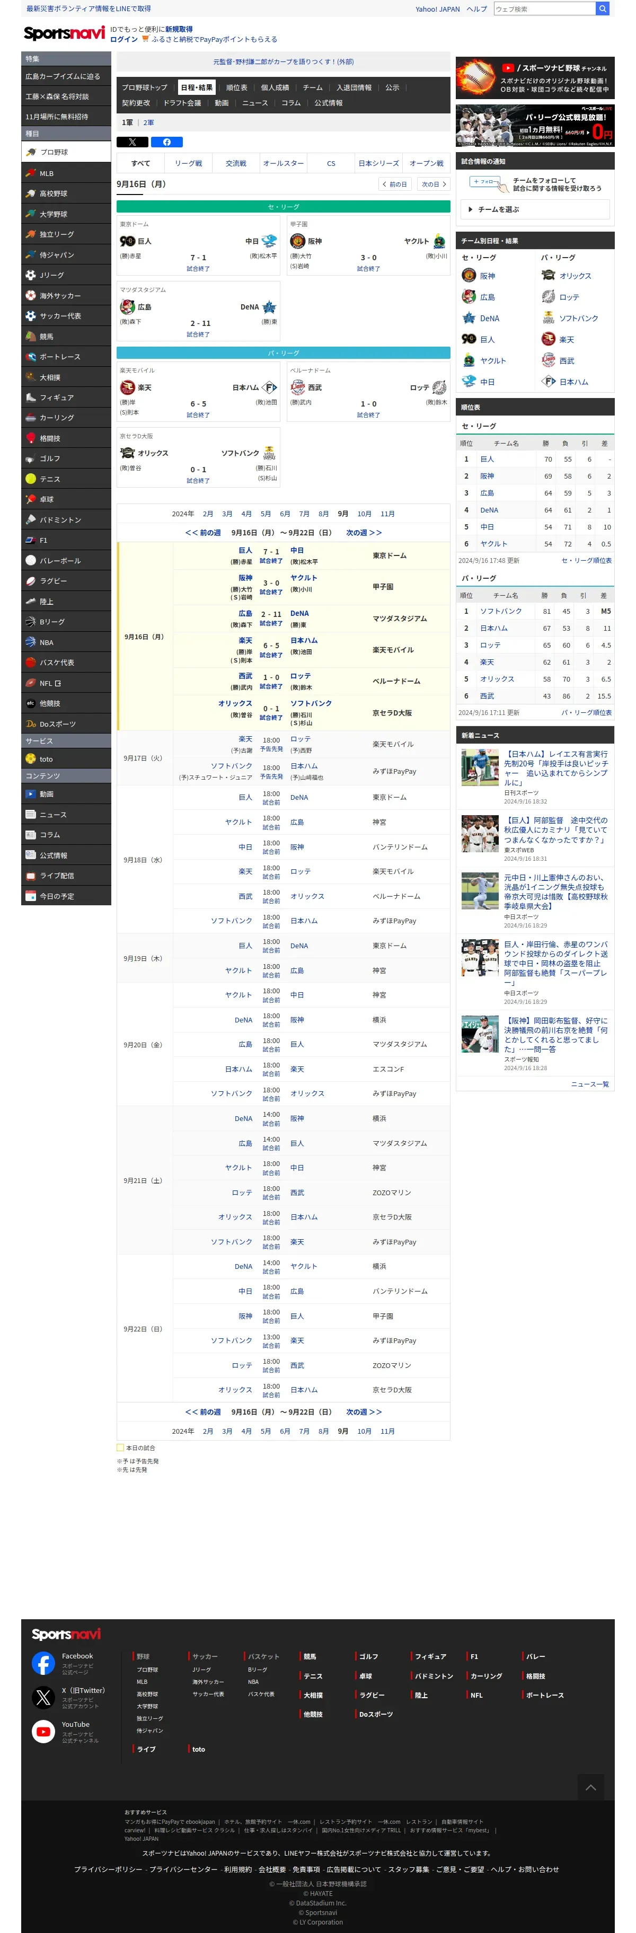Screen dimensions: 636x1933
Task: Go to 前の日 previous day
Action: tap(395, 184)
